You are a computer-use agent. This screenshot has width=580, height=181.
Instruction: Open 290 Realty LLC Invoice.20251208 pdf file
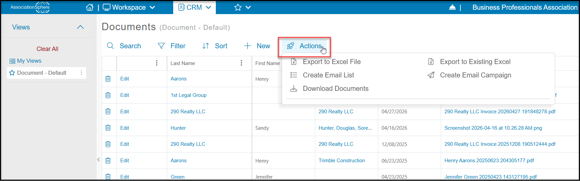coord(500,144)
